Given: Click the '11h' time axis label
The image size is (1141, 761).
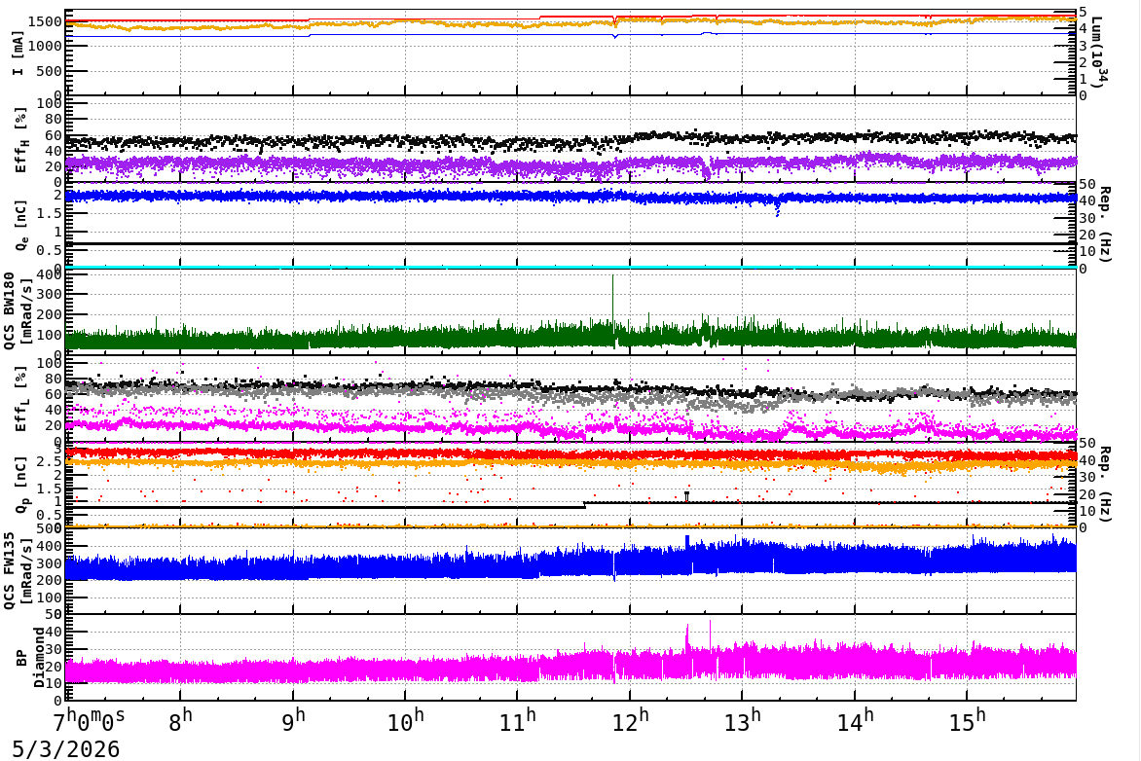Looking at the screenshot, I should pos(518,720).
